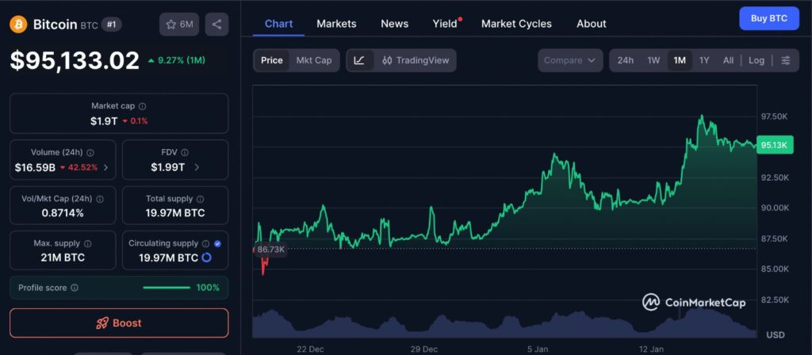This screenshot has height=355, width=812.
Task: Open the Compare dropdown
Action: point(570,60)
